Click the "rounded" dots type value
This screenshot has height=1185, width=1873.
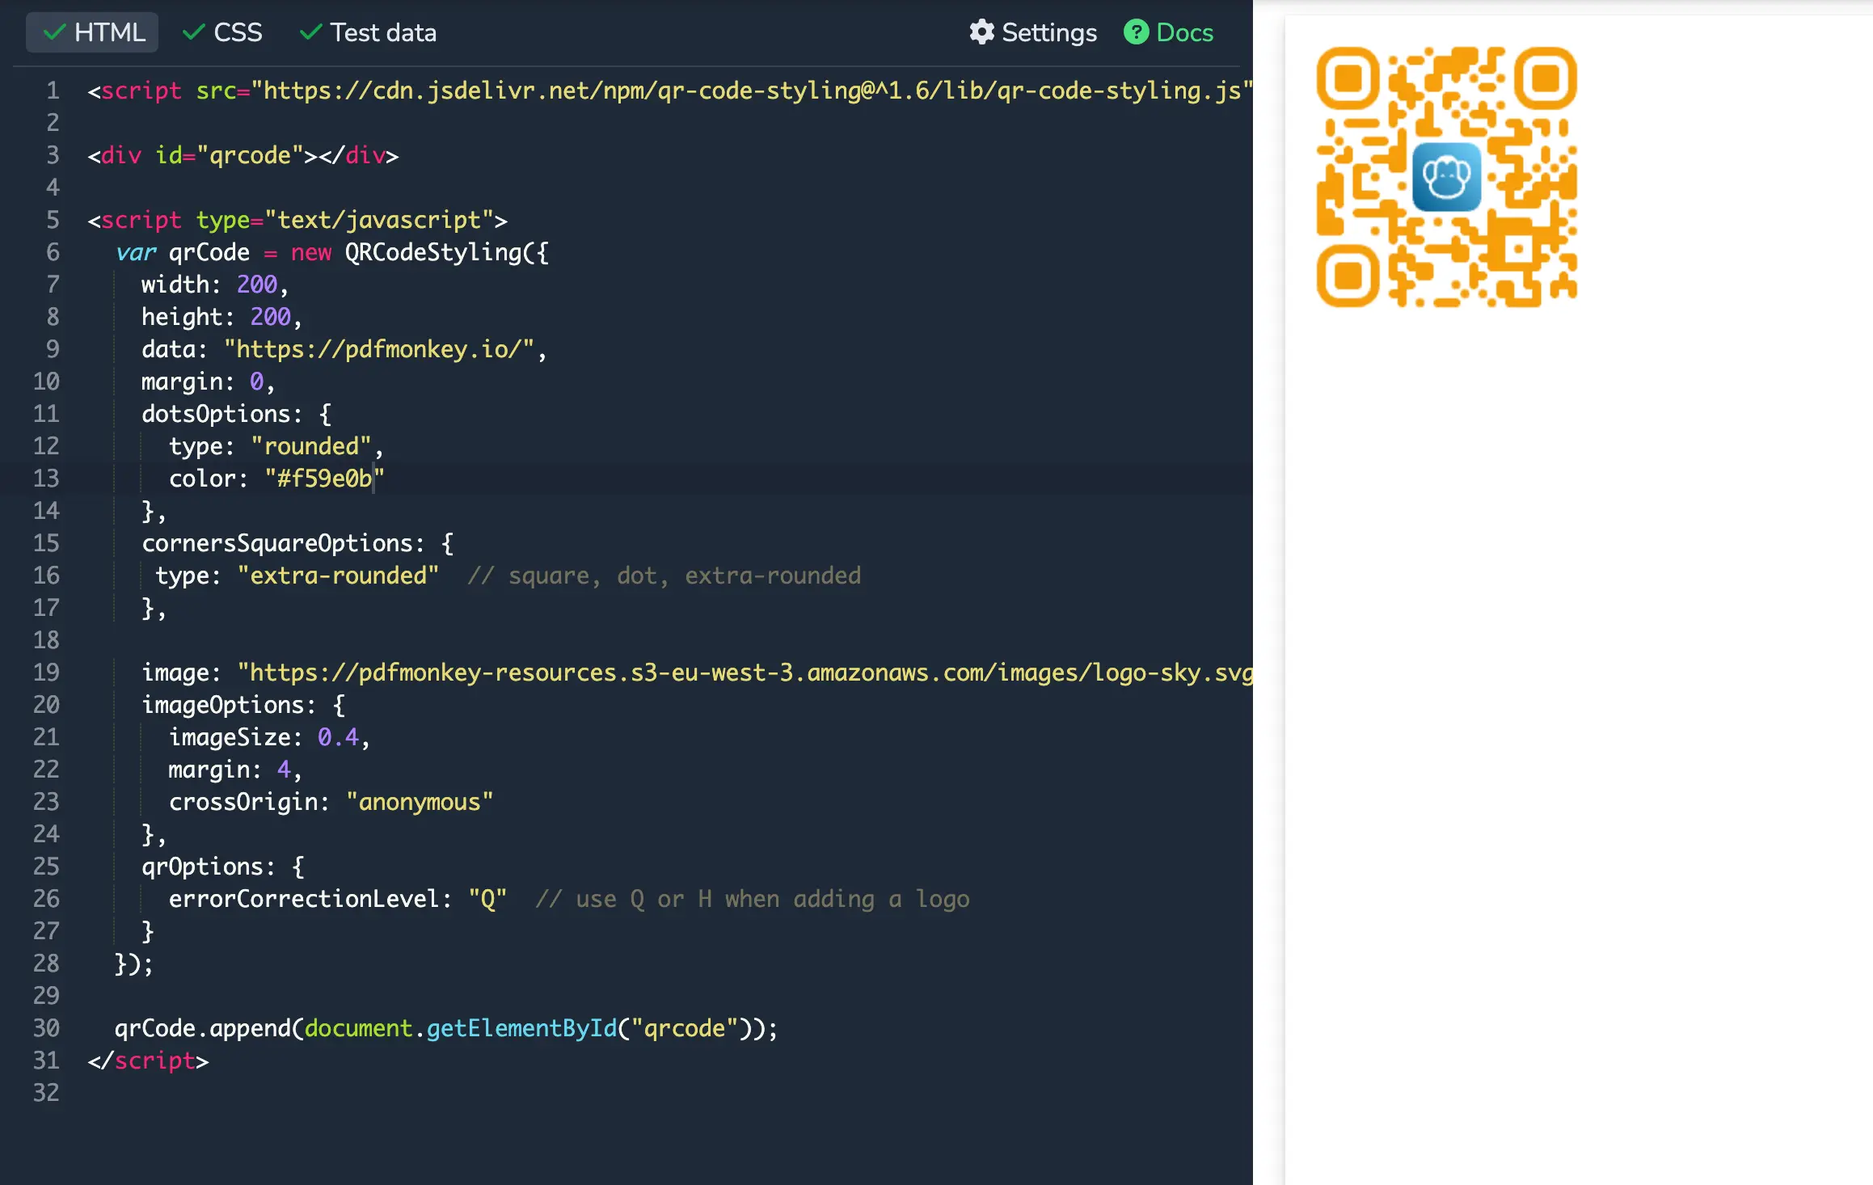310,446
